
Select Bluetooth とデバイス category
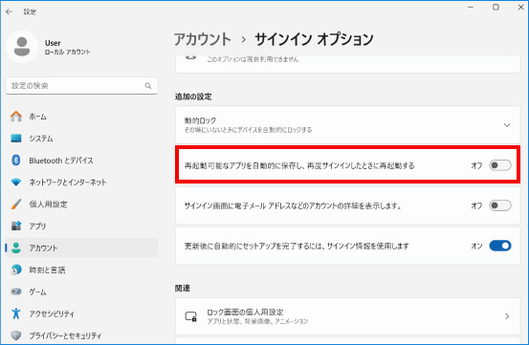point(81,160)
